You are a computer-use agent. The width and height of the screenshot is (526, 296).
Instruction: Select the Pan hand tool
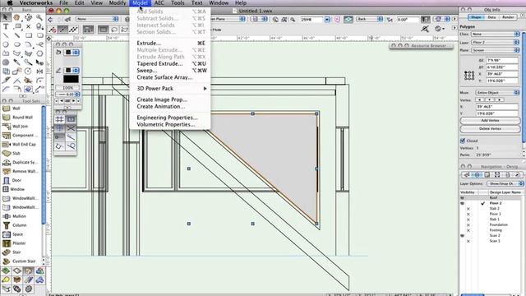(x=16, y=17)
